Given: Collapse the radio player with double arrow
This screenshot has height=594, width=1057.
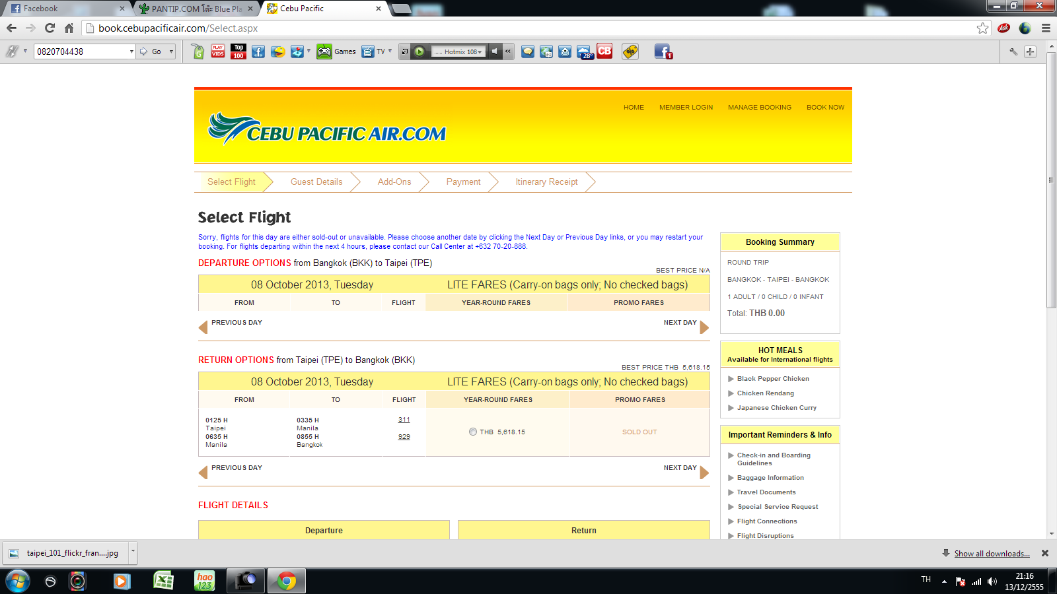Looking at the screenshot, I should [x=508, y=51].
